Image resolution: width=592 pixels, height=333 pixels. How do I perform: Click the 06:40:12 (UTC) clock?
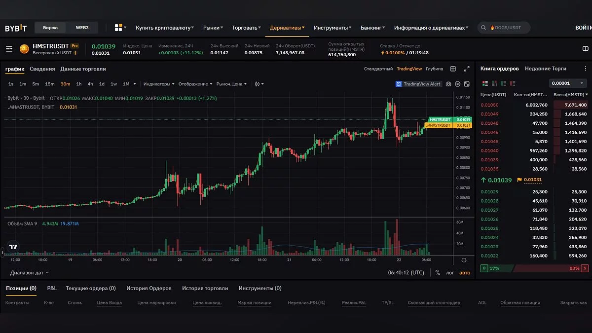pyautogui.click(x=406, y=272)
